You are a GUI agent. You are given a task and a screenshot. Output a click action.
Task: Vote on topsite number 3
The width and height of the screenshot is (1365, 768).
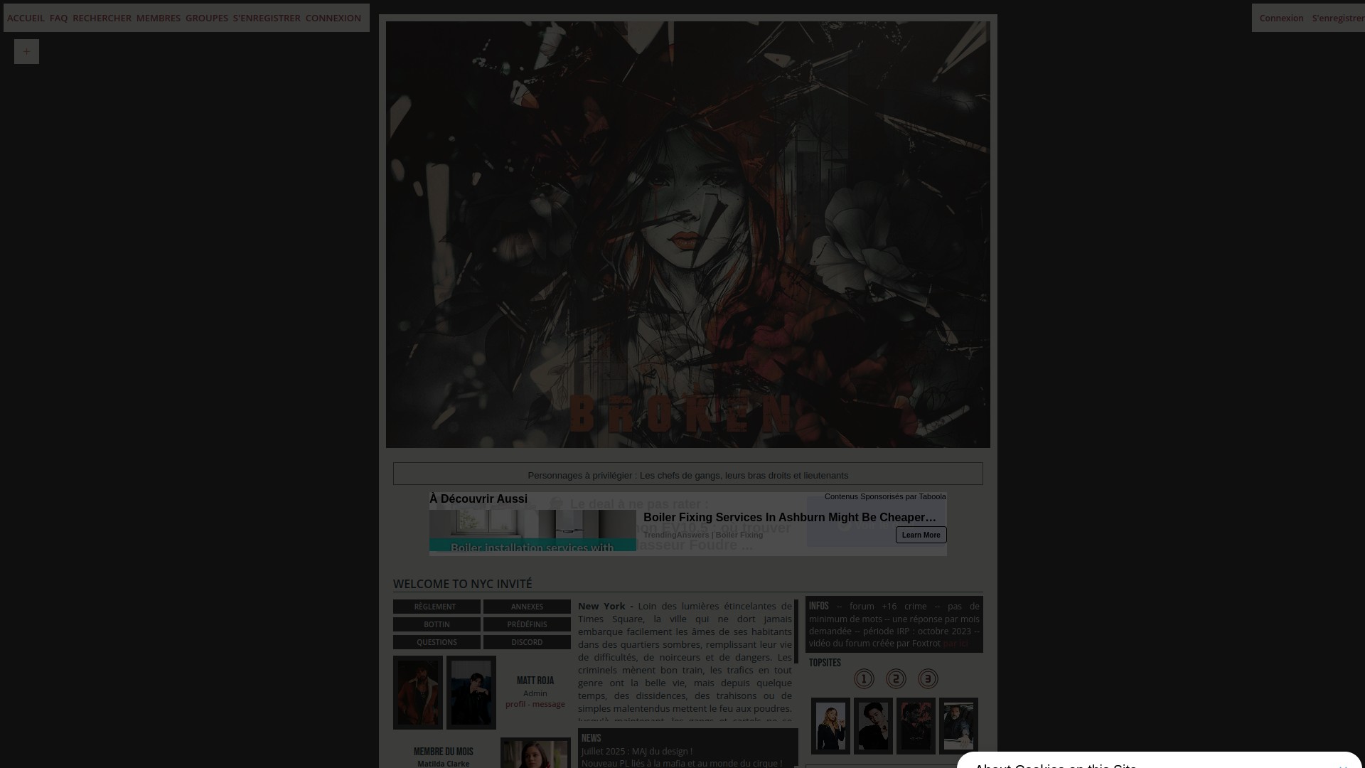coord(928,679)
